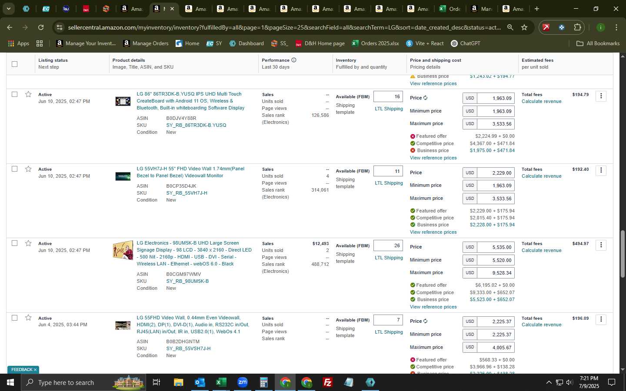This screenshot has width=626, height=391.
Task: Check the LG 55VH7J-H listing checkbox
Action: [15, 169]
